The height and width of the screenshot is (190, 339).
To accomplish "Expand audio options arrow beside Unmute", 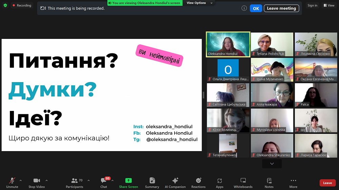I will [21, 180].
